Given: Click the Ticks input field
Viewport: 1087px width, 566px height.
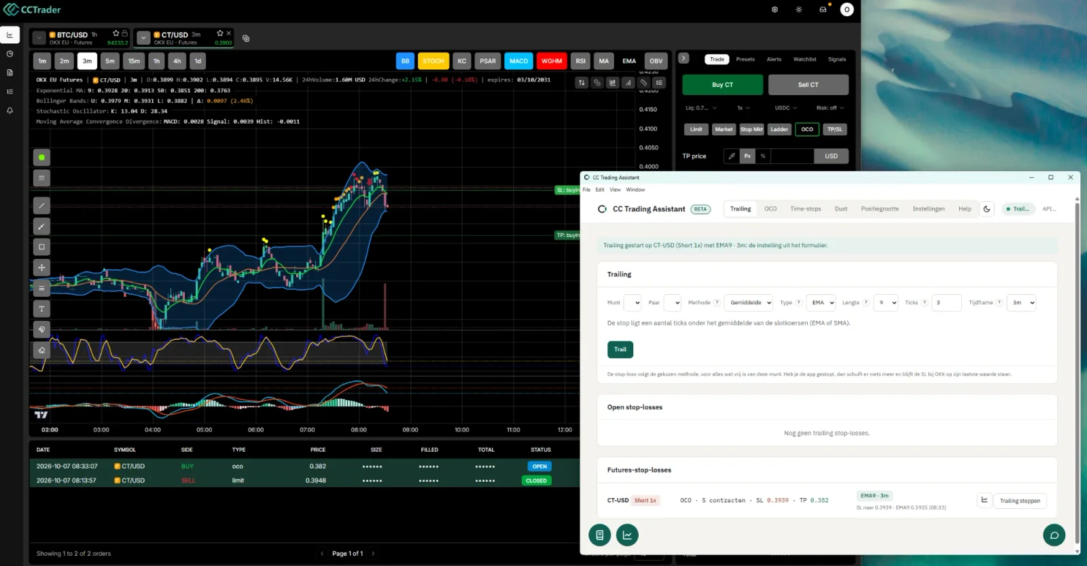Looking at the screenshot, I should (946, 302).
